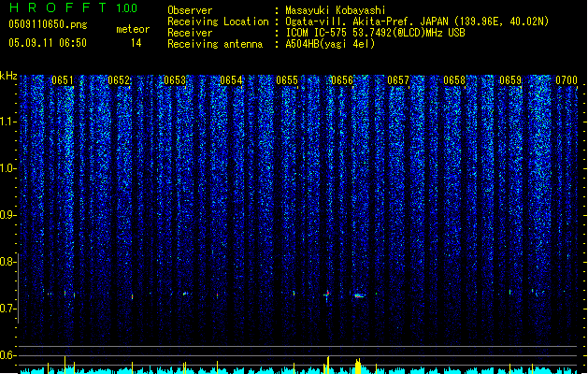Image resolution: width=588 pixels, height=374 pixels.
Task: Click the meteor count value 14
Action: tap(136, 43)
